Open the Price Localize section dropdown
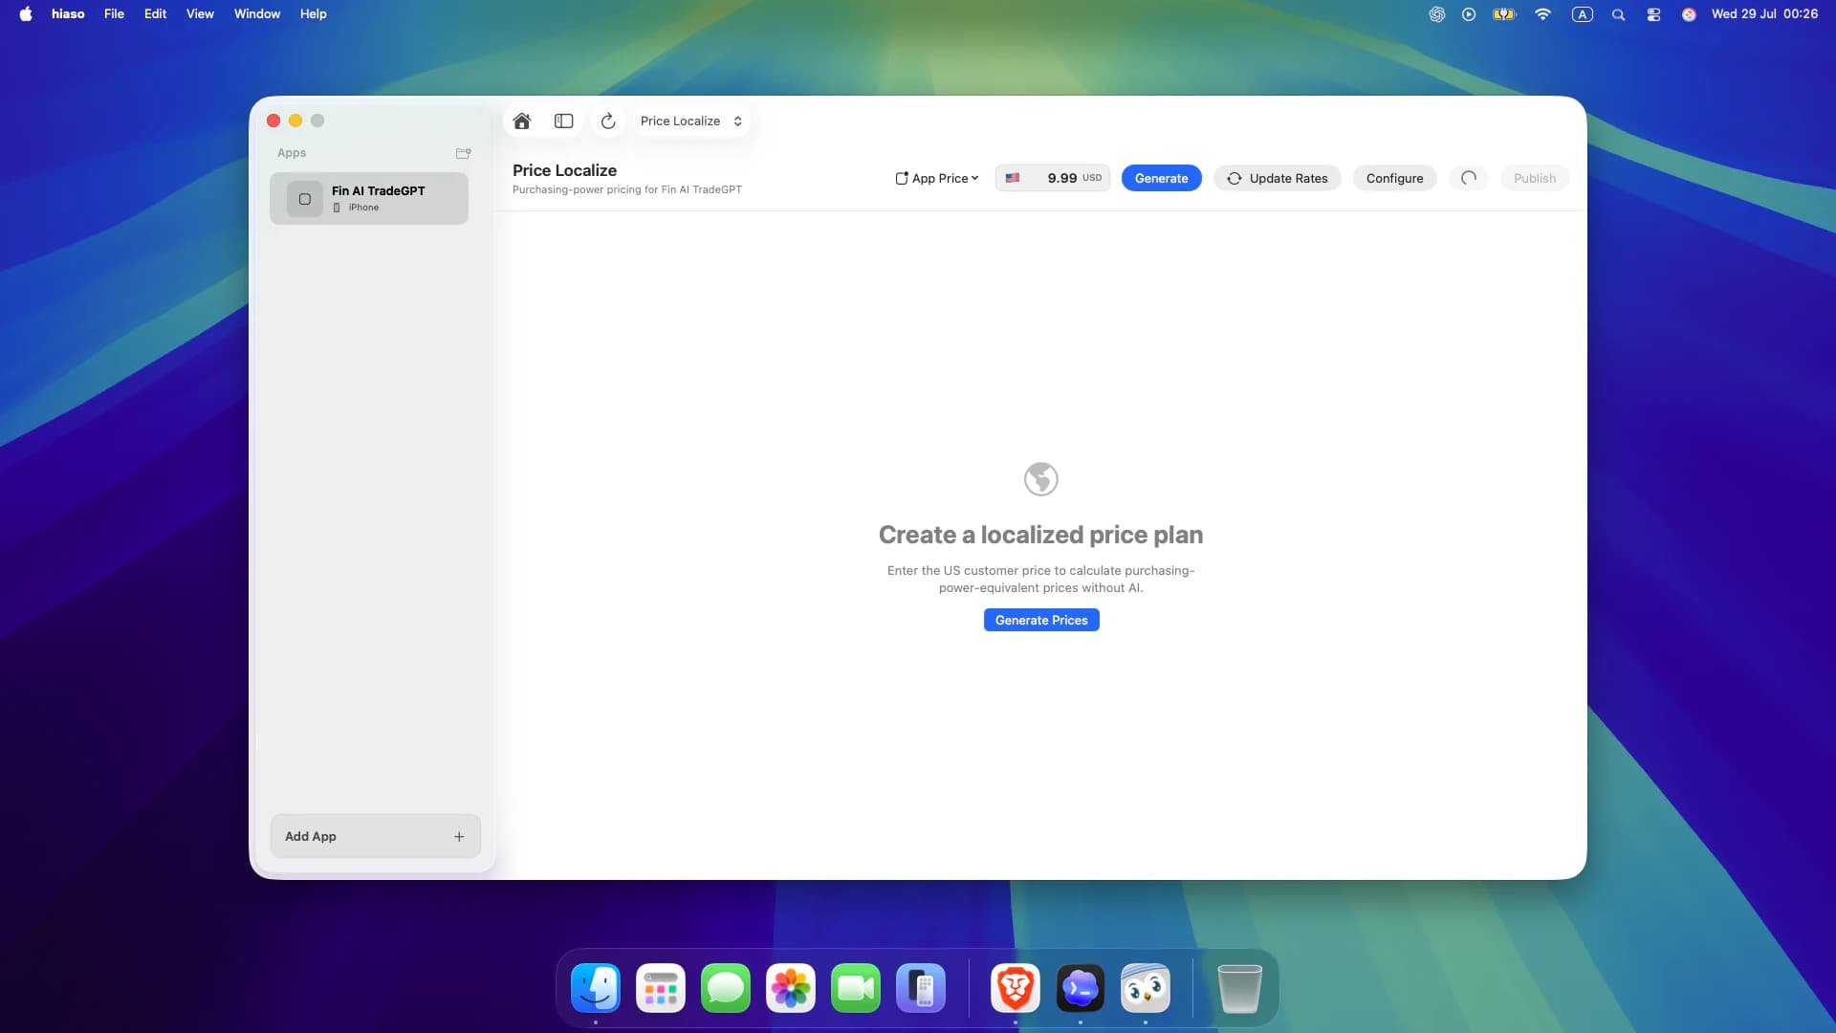Image resolution: width=1836 pixels, height=1033 pixels. pos(690,121)
